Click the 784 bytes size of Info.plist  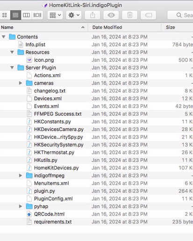[183, 44]
